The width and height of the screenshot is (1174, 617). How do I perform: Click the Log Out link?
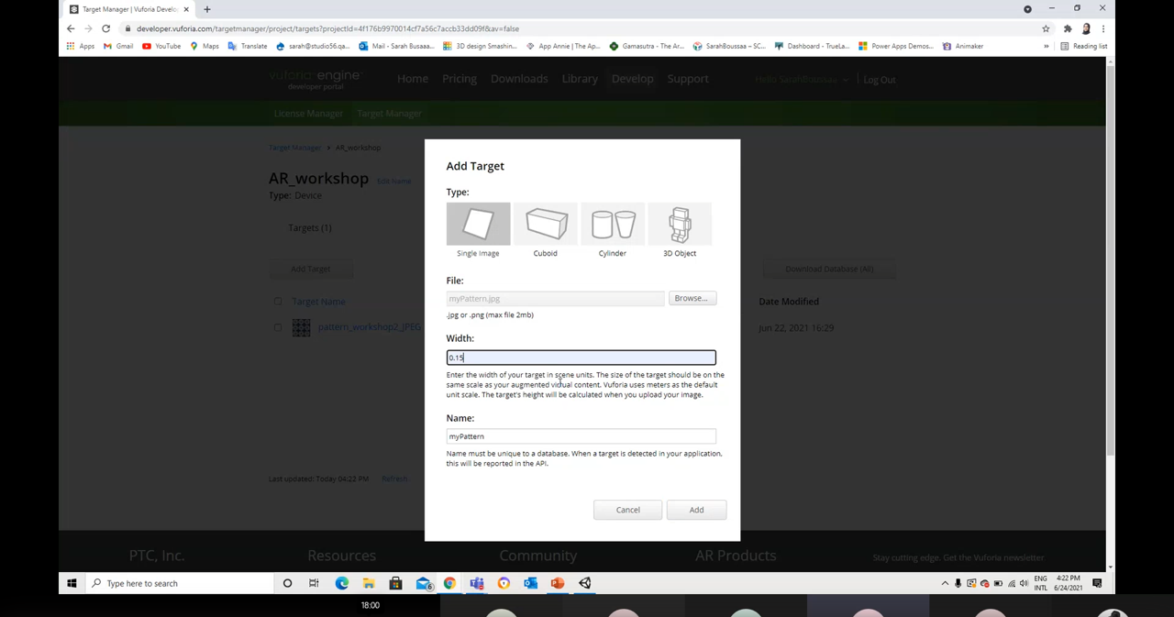click(880, 80)
